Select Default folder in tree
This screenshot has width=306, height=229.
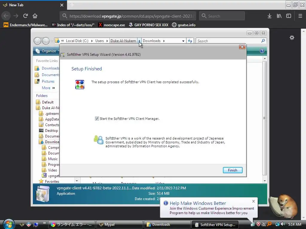45,102
